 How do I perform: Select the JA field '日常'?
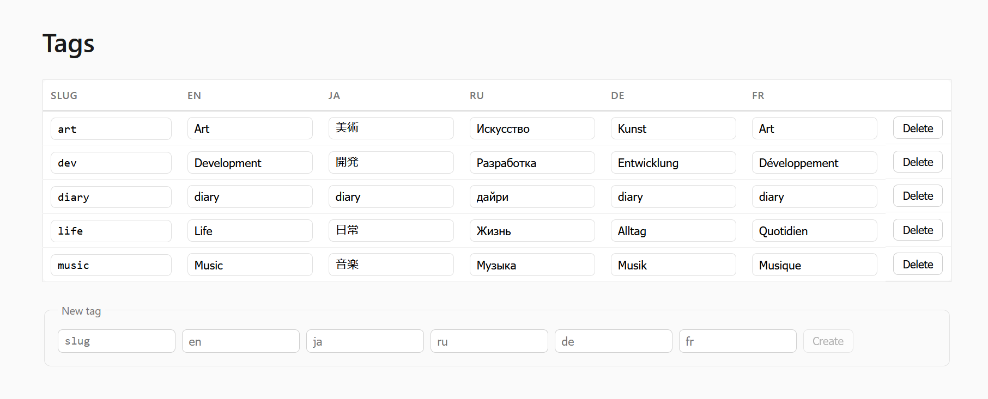[x=391, y=230]
